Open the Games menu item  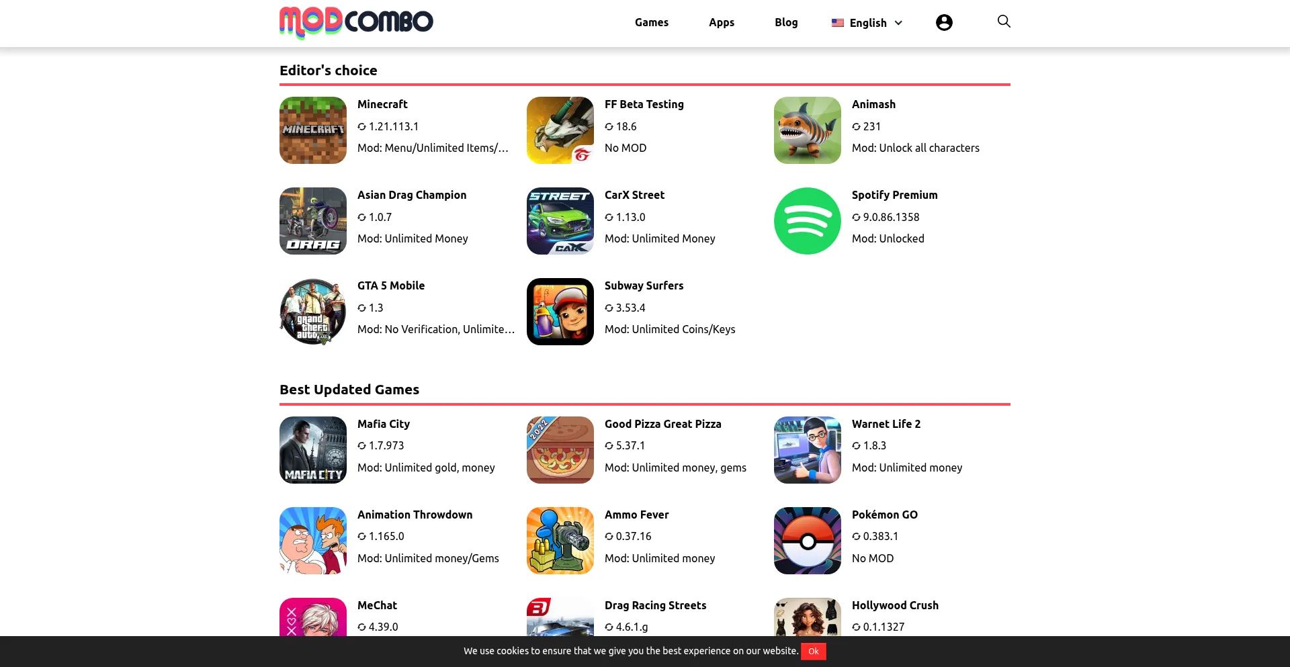(652, 22)
